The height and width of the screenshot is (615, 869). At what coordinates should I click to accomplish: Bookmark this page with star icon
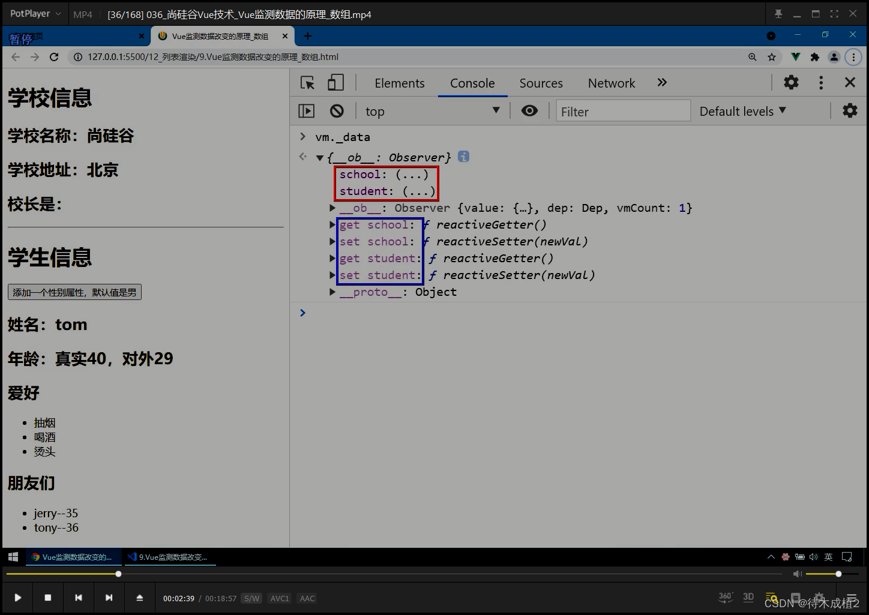coord(772,57)
